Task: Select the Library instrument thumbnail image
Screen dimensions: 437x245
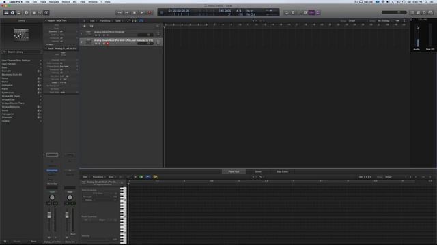Action: click(21, 35)
